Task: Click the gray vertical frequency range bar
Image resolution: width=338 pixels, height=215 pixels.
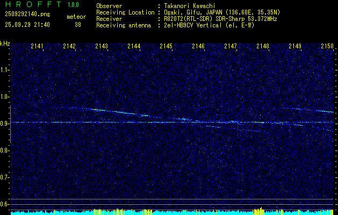Action: coord(10,124)
